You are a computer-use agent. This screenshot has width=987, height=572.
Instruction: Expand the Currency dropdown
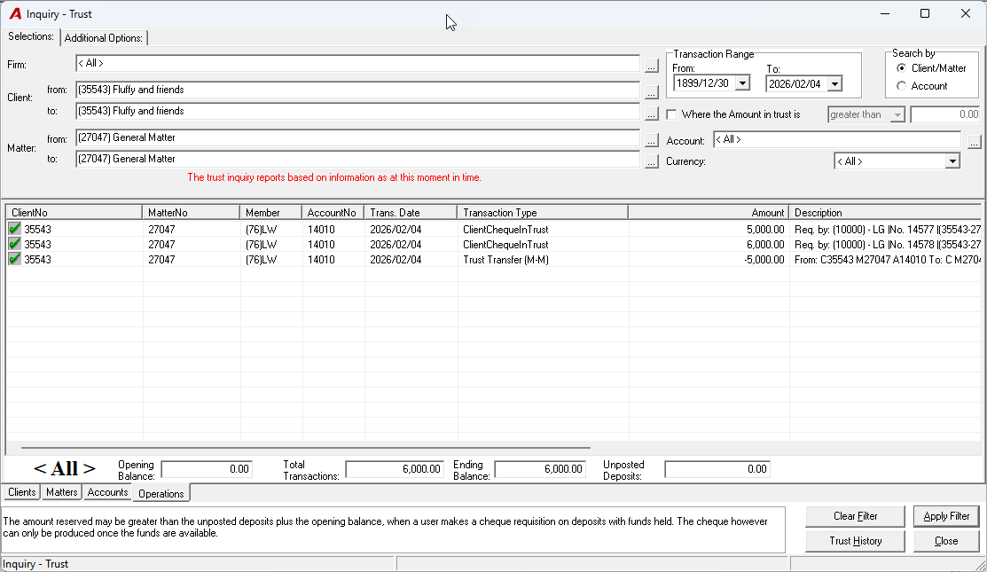(952, 161)
